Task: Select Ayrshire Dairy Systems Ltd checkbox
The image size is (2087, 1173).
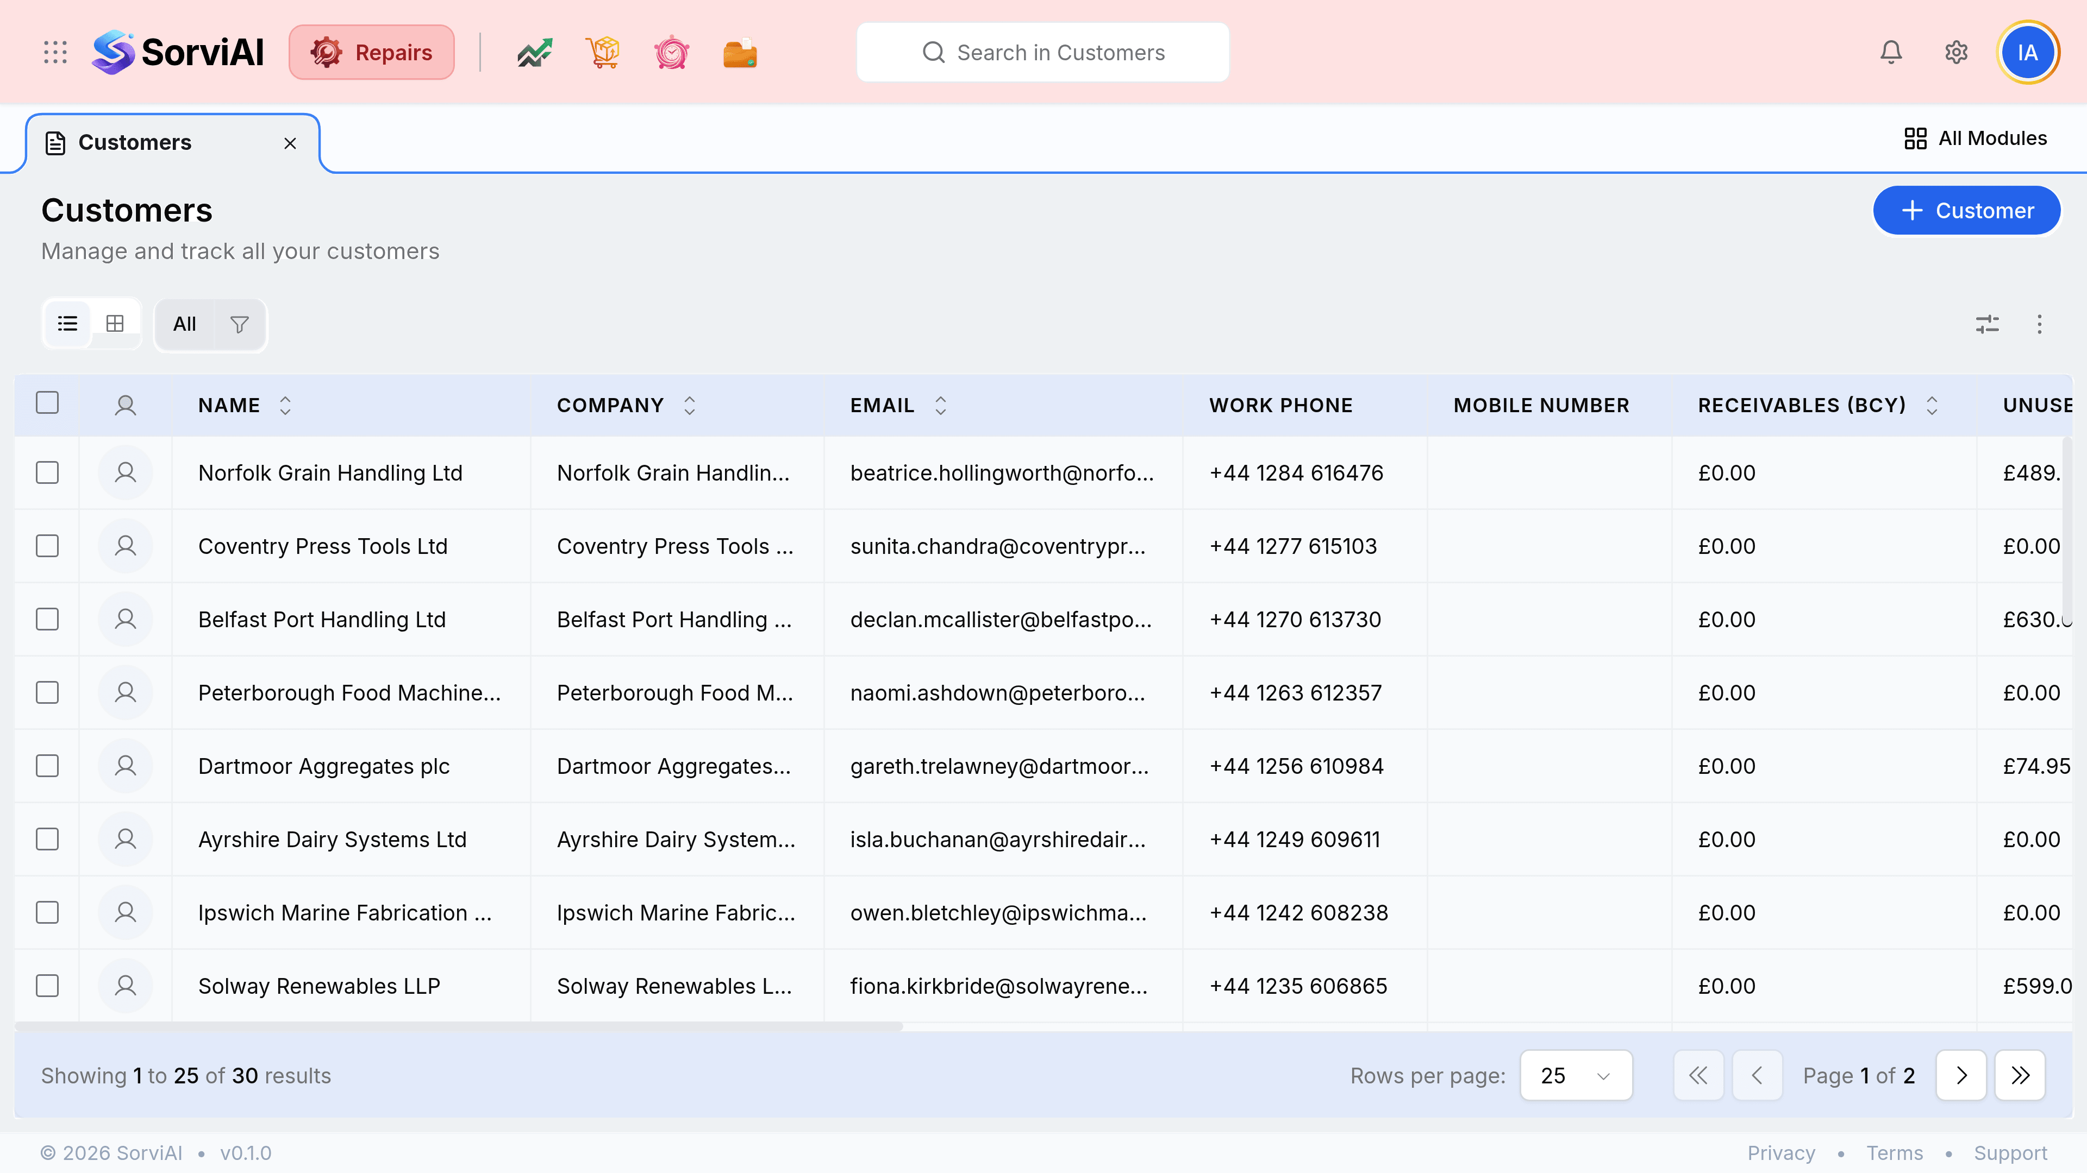Action: point(48,840)
